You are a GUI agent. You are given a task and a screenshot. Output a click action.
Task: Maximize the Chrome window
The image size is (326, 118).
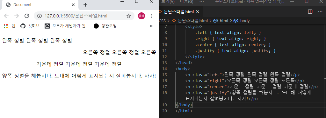pyautogui.click(x=137, y=2)
